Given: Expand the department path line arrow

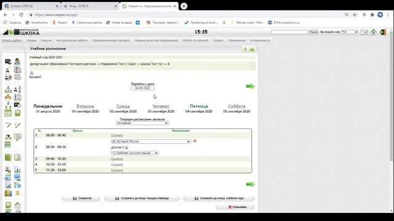Looking at the screenshot, I should (x=252, y=66).
